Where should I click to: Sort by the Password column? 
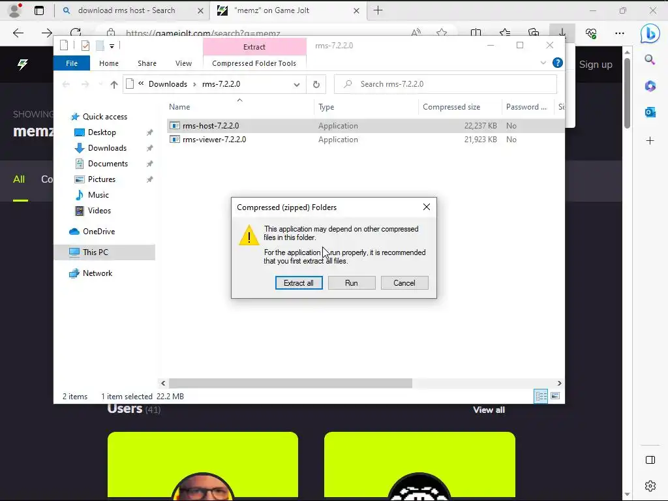point(526,107)
